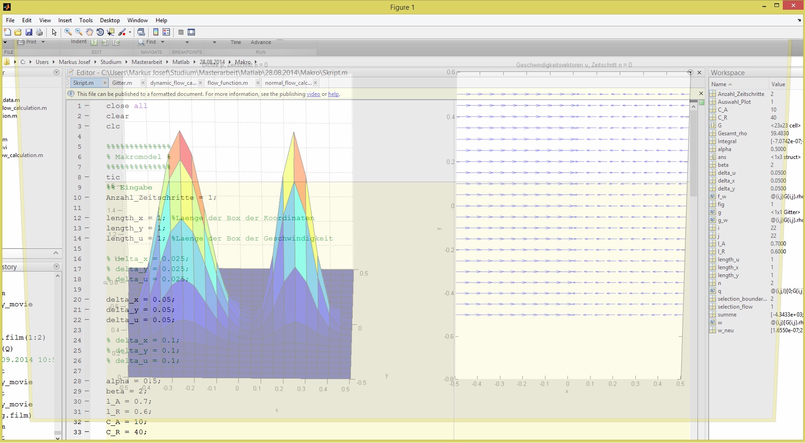This screenshot has height=443, width=805.
Task: Click the Insert Colorbar icon
Action: (x=156, y=32)
